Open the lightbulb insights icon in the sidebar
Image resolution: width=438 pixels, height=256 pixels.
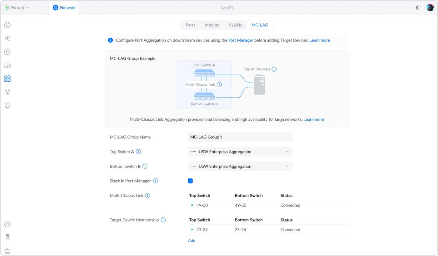(x=8, y=105)
